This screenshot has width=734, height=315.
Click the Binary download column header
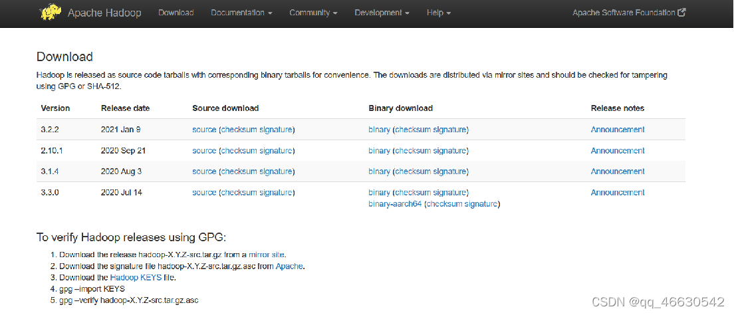click(x=401, y=108)
